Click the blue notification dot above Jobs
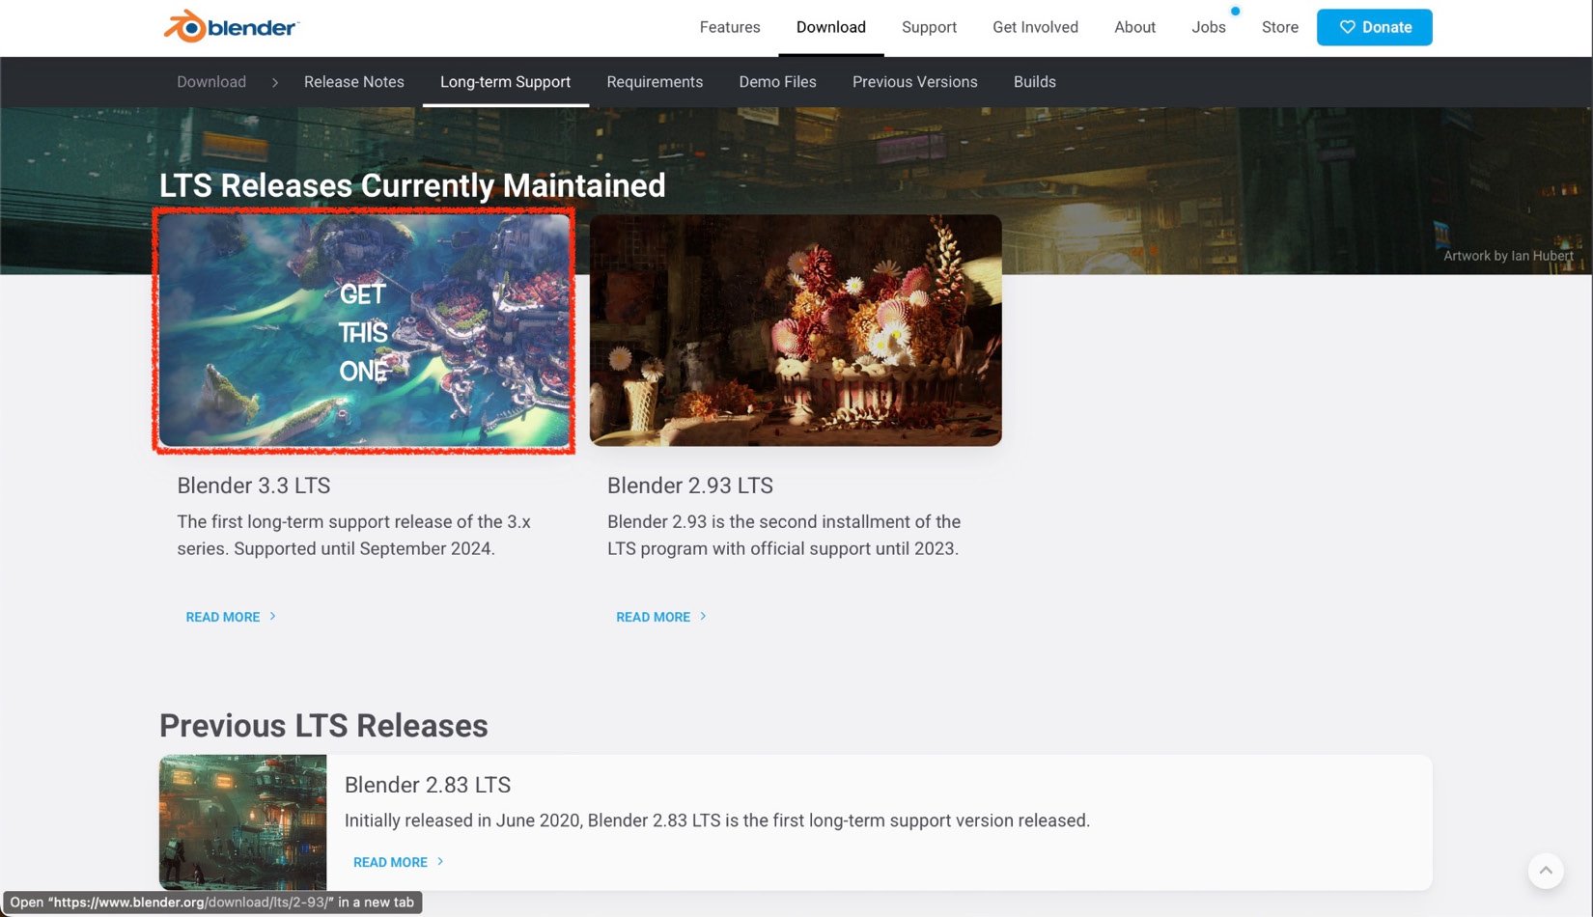 [x=1235, y=11]
